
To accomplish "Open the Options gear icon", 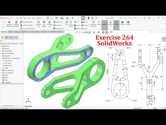I will click(96, 18).
